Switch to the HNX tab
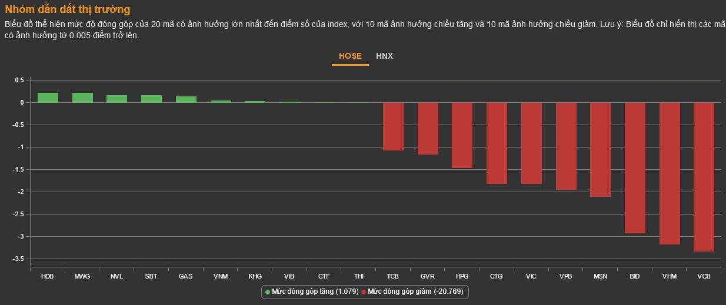The width and height of the screenshot is (726, 305). (384, 56)
